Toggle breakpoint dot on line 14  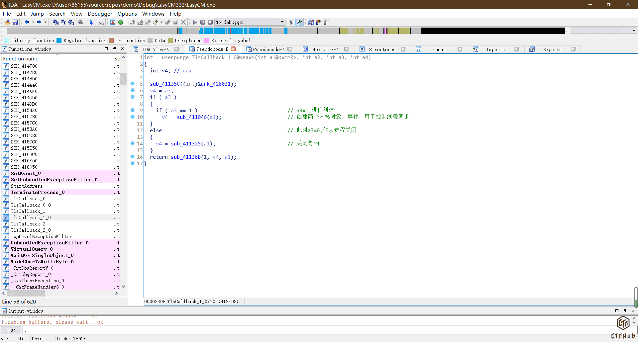133,143
